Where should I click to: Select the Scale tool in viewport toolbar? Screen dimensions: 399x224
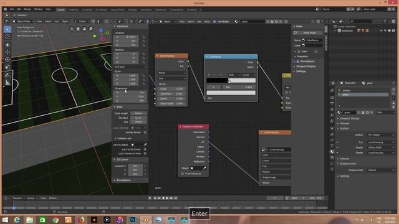(x=7, y=67)
